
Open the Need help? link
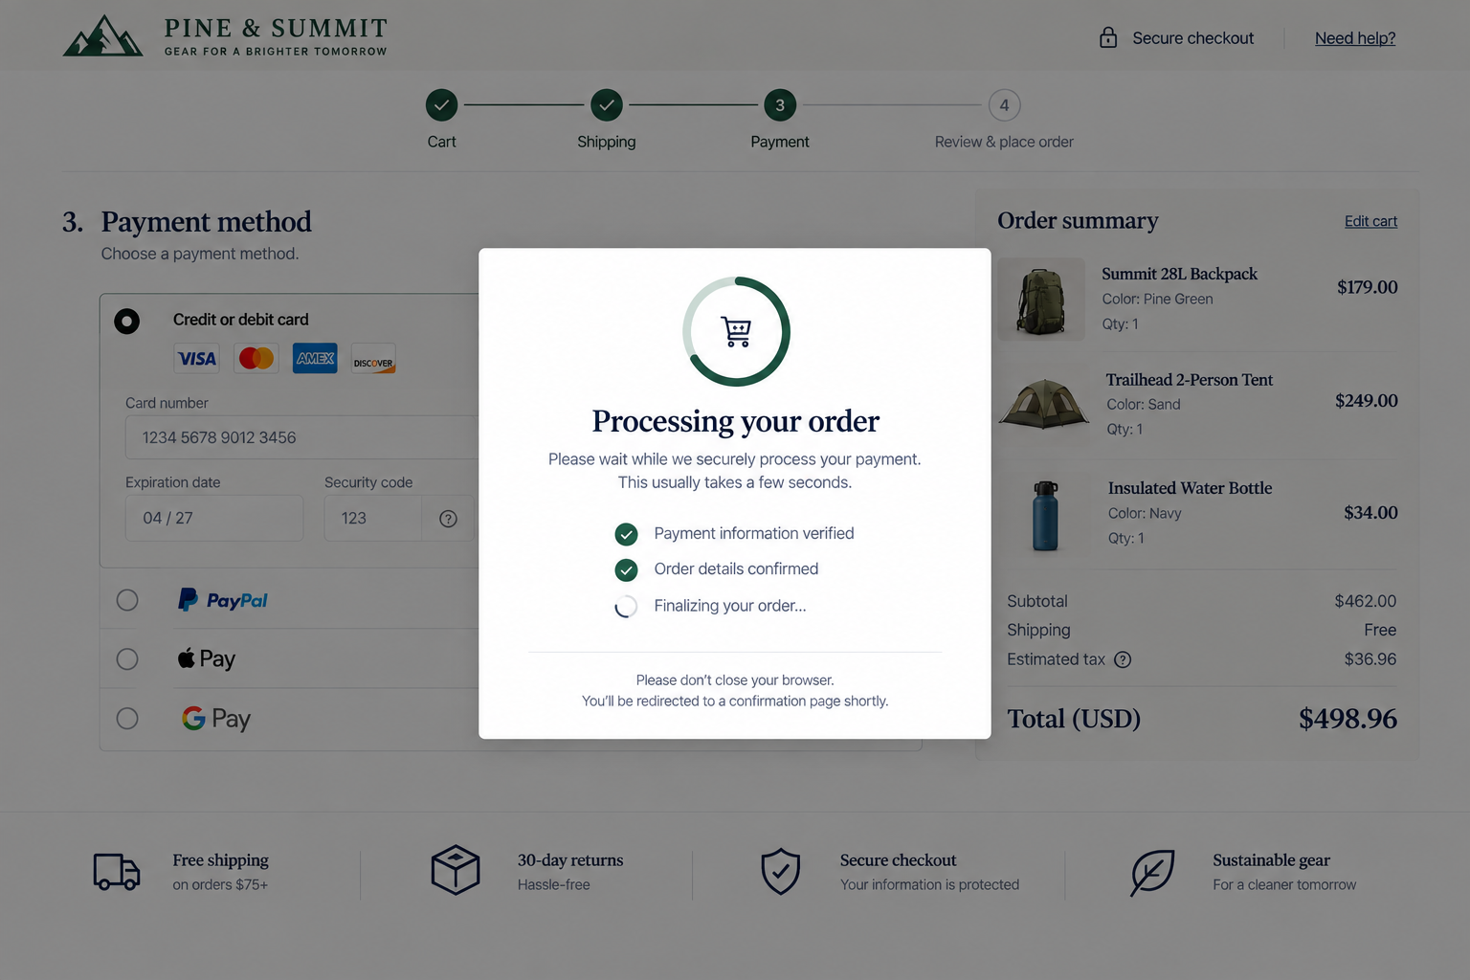point(1355,38)
